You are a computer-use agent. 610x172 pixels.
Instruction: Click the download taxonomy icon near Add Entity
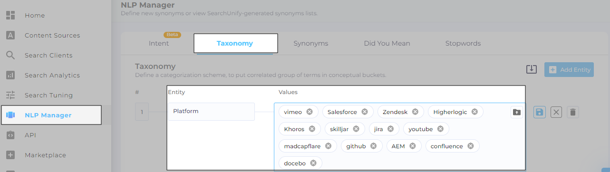(x=531, y=69)
